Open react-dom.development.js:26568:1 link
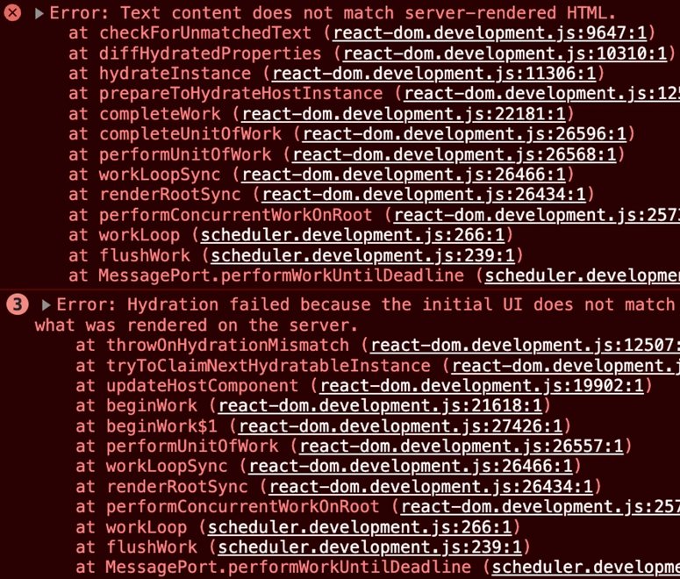Screen dimensions: 680x579 [455, 154]
